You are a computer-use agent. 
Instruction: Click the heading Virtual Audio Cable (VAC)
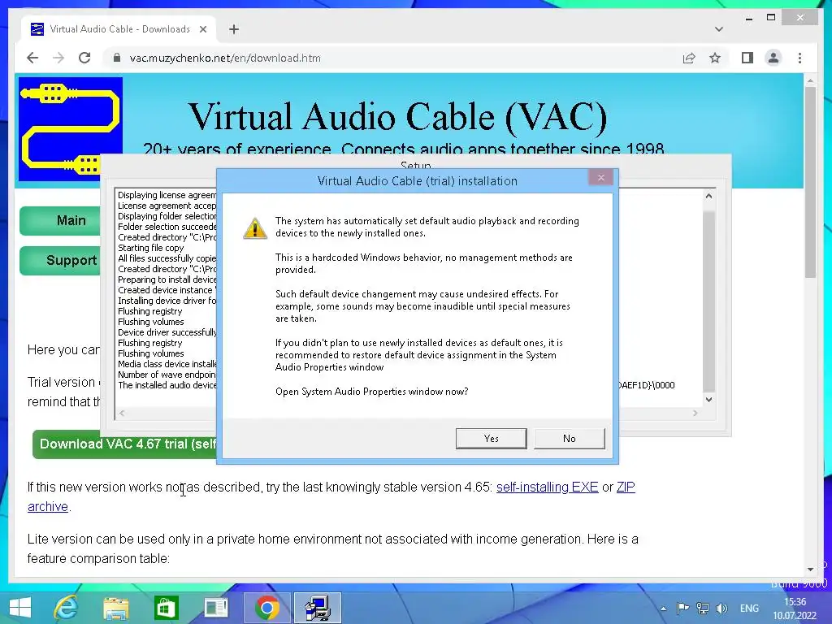point(397,116)
